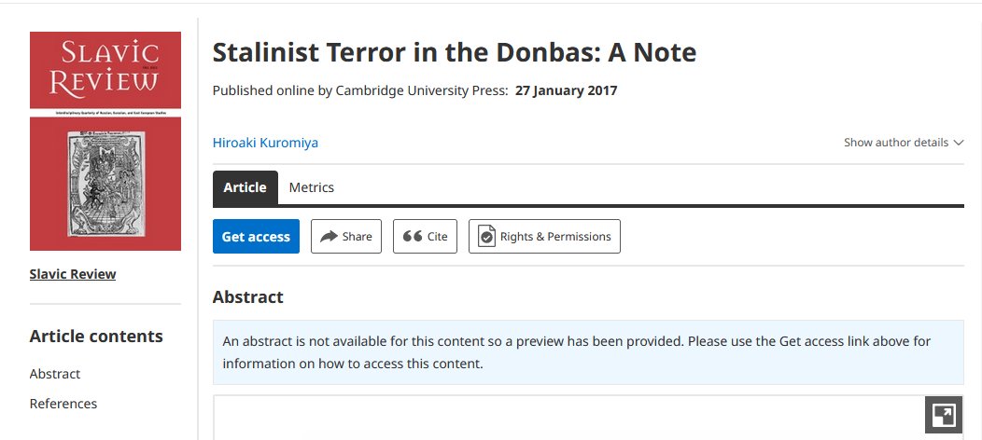Click the chevron beside Show author details
This screenshot has width=982, height=440.
click(959, 143)
